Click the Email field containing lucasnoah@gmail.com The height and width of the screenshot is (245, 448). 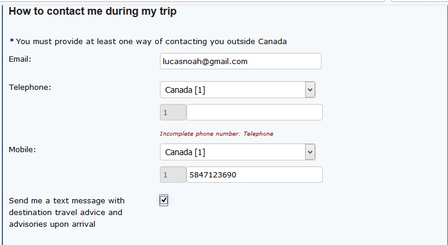click(x=240, y=61)
